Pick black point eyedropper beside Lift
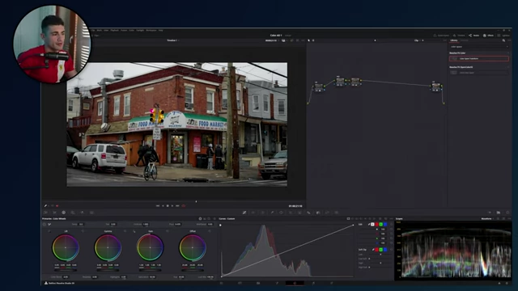 pos(49,231)
